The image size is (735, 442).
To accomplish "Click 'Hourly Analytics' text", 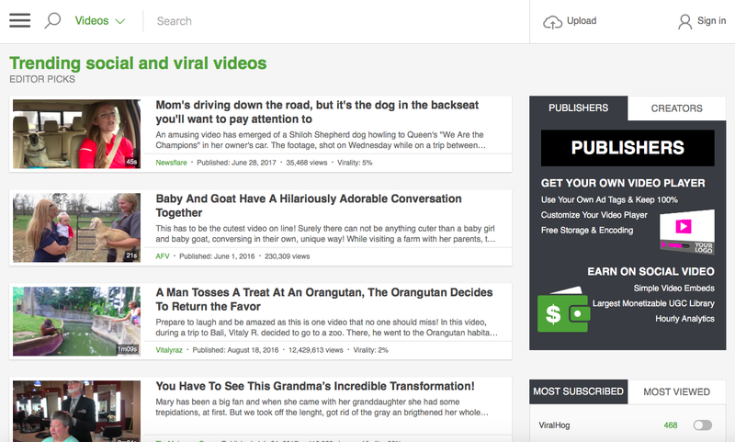I will tap(684, 319).
